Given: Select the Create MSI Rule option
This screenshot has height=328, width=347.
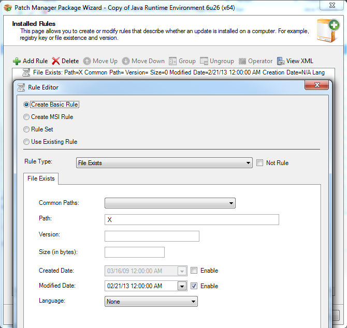Looking at the screenshot, I should point(26,117).
